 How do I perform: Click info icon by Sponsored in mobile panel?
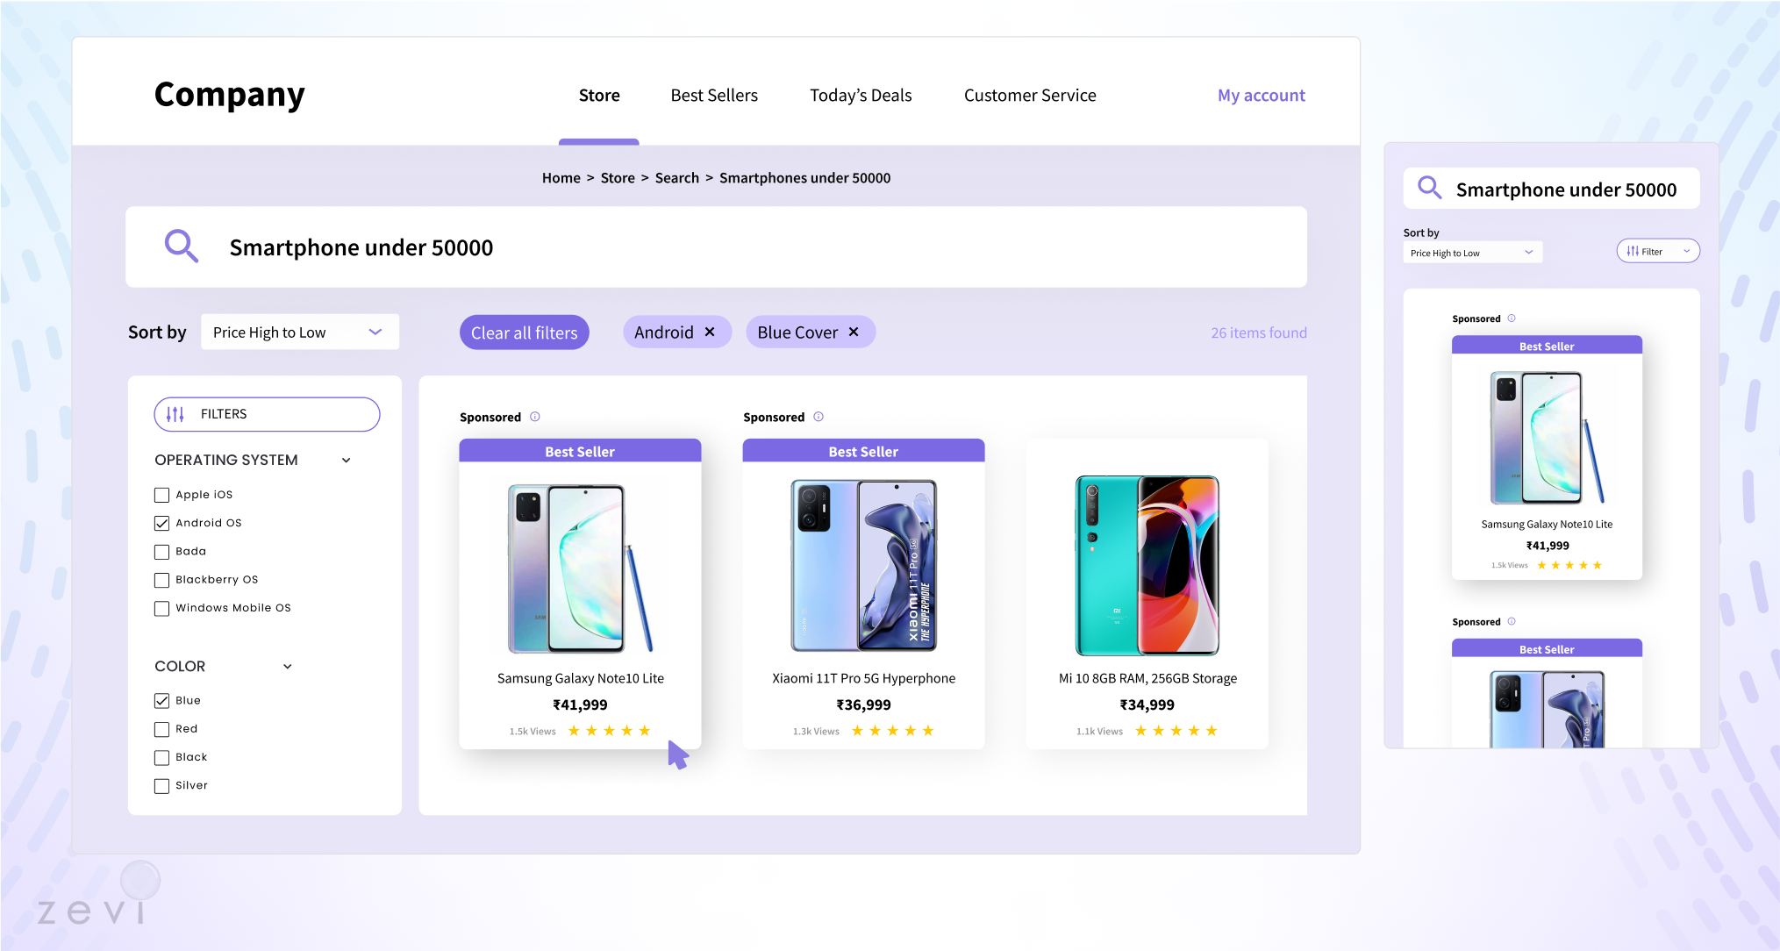point(1512,318)
